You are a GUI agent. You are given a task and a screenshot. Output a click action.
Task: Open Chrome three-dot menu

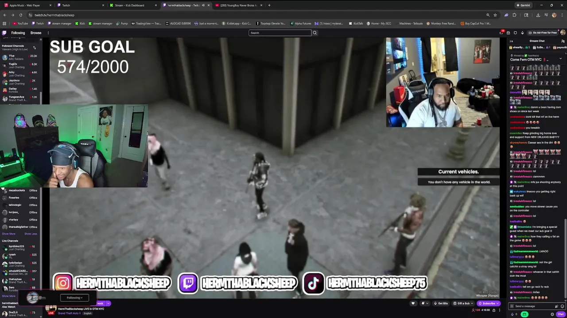pos(562,15)
